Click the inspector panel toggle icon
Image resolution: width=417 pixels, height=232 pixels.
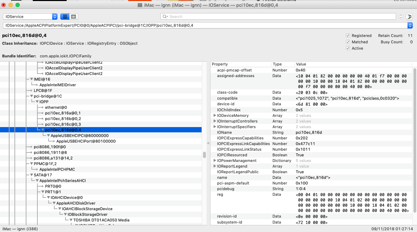click(x=409, y=17)
